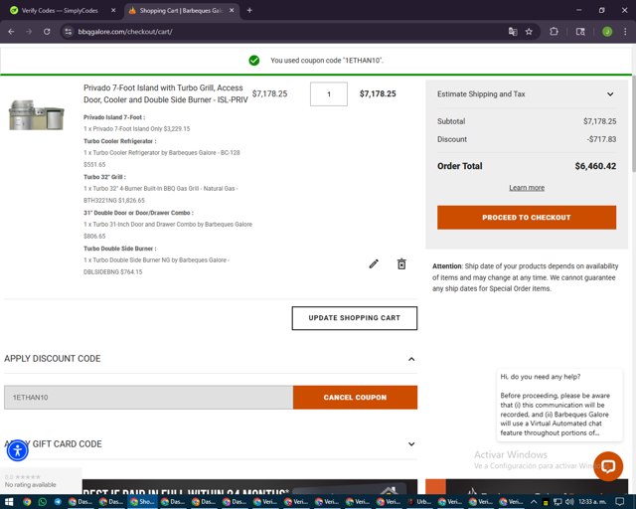Switch to the 'Urb...' taskbar window
This screenshot has height=509, width=636.
tap(419, 502)
